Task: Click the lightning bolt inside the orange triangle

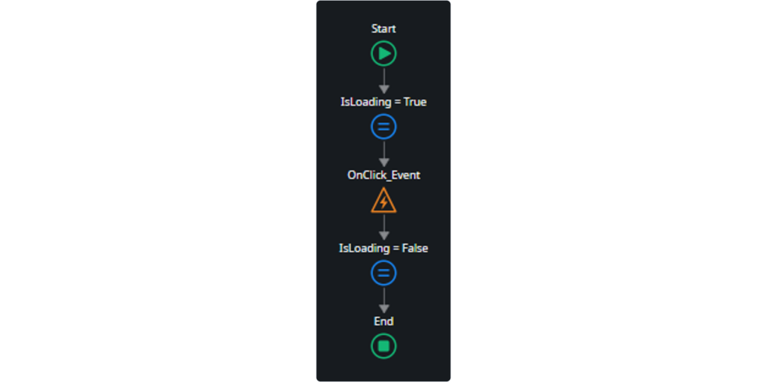Action: (x=384, y=202)
